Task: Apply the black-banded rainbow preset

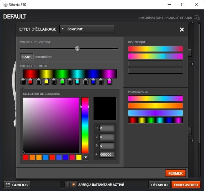Action: [x=155, y=120]
